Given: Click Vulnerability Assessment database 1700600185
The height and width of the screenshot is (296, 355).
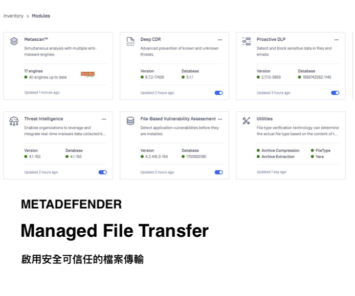Looking at the screenshot, I should click(196, 157).
